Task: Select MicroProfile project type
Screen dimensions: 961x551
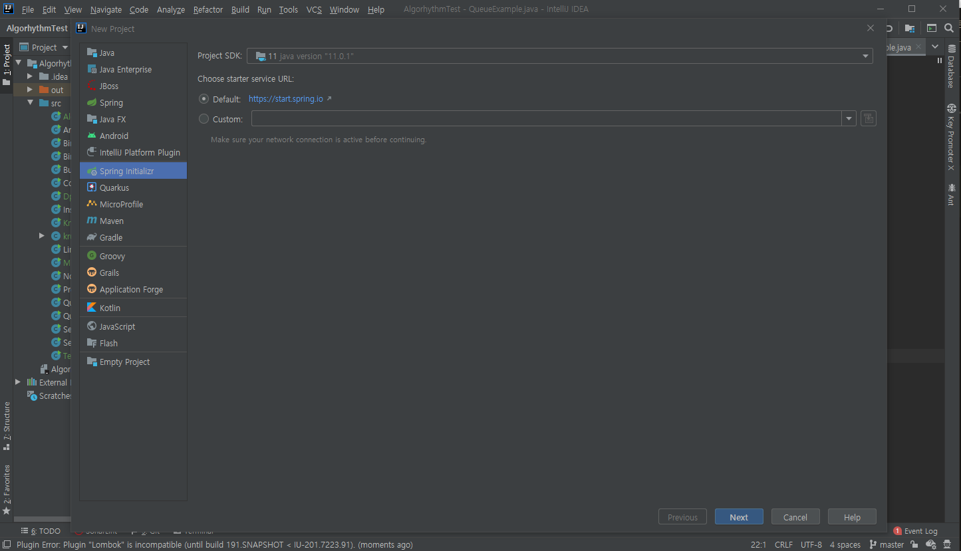Action: point(133,204)
